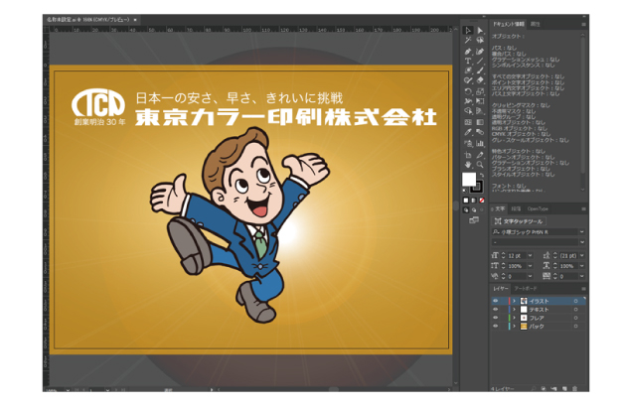Choose the Hand tool
The width and height of the screenshot is (625, 409).
468,164
